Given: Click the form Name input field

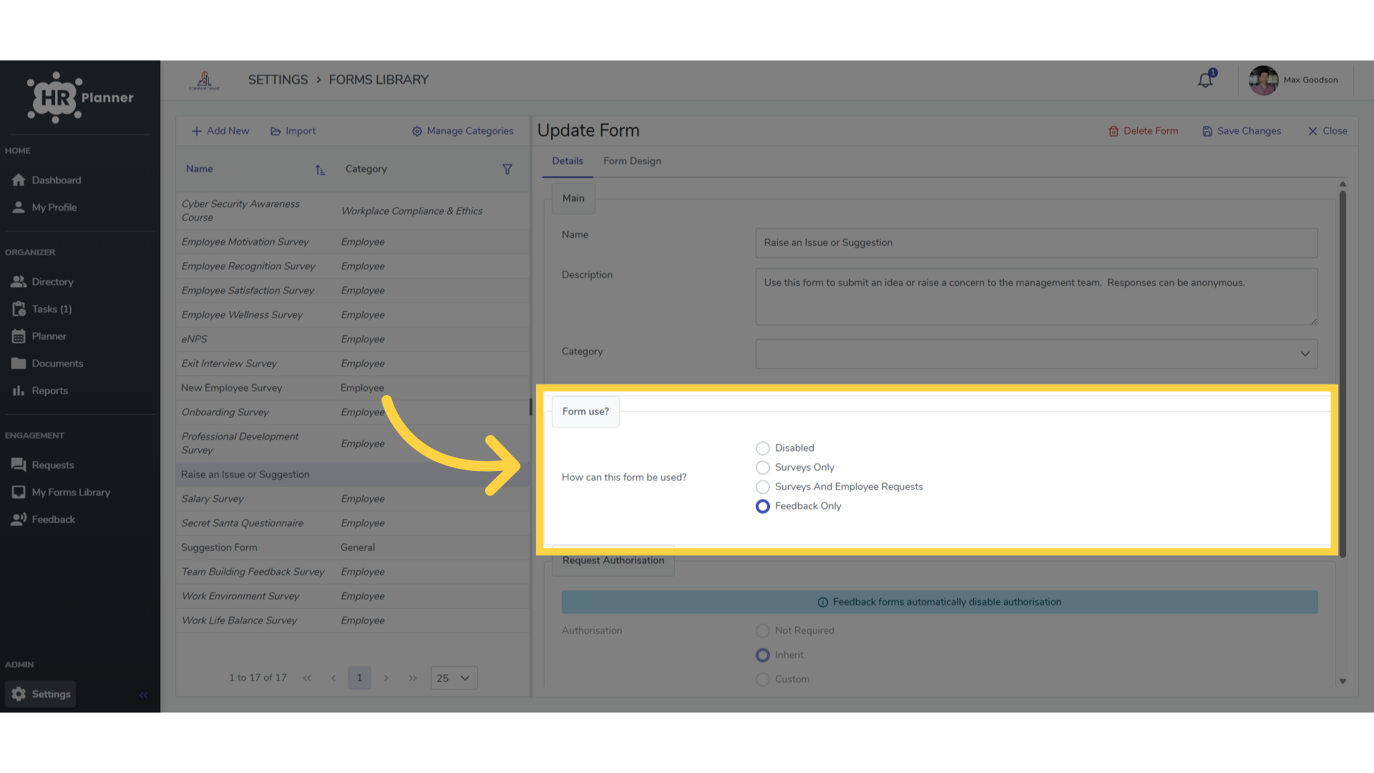Looking at the screenshot, I should 1036,243.
